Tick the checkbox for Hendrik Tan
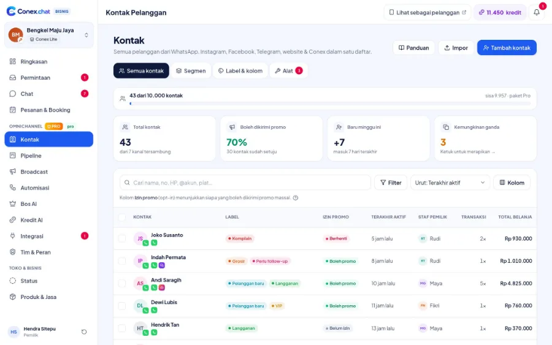The width and height of the screenshot is (552, 345). coord(122,328)
